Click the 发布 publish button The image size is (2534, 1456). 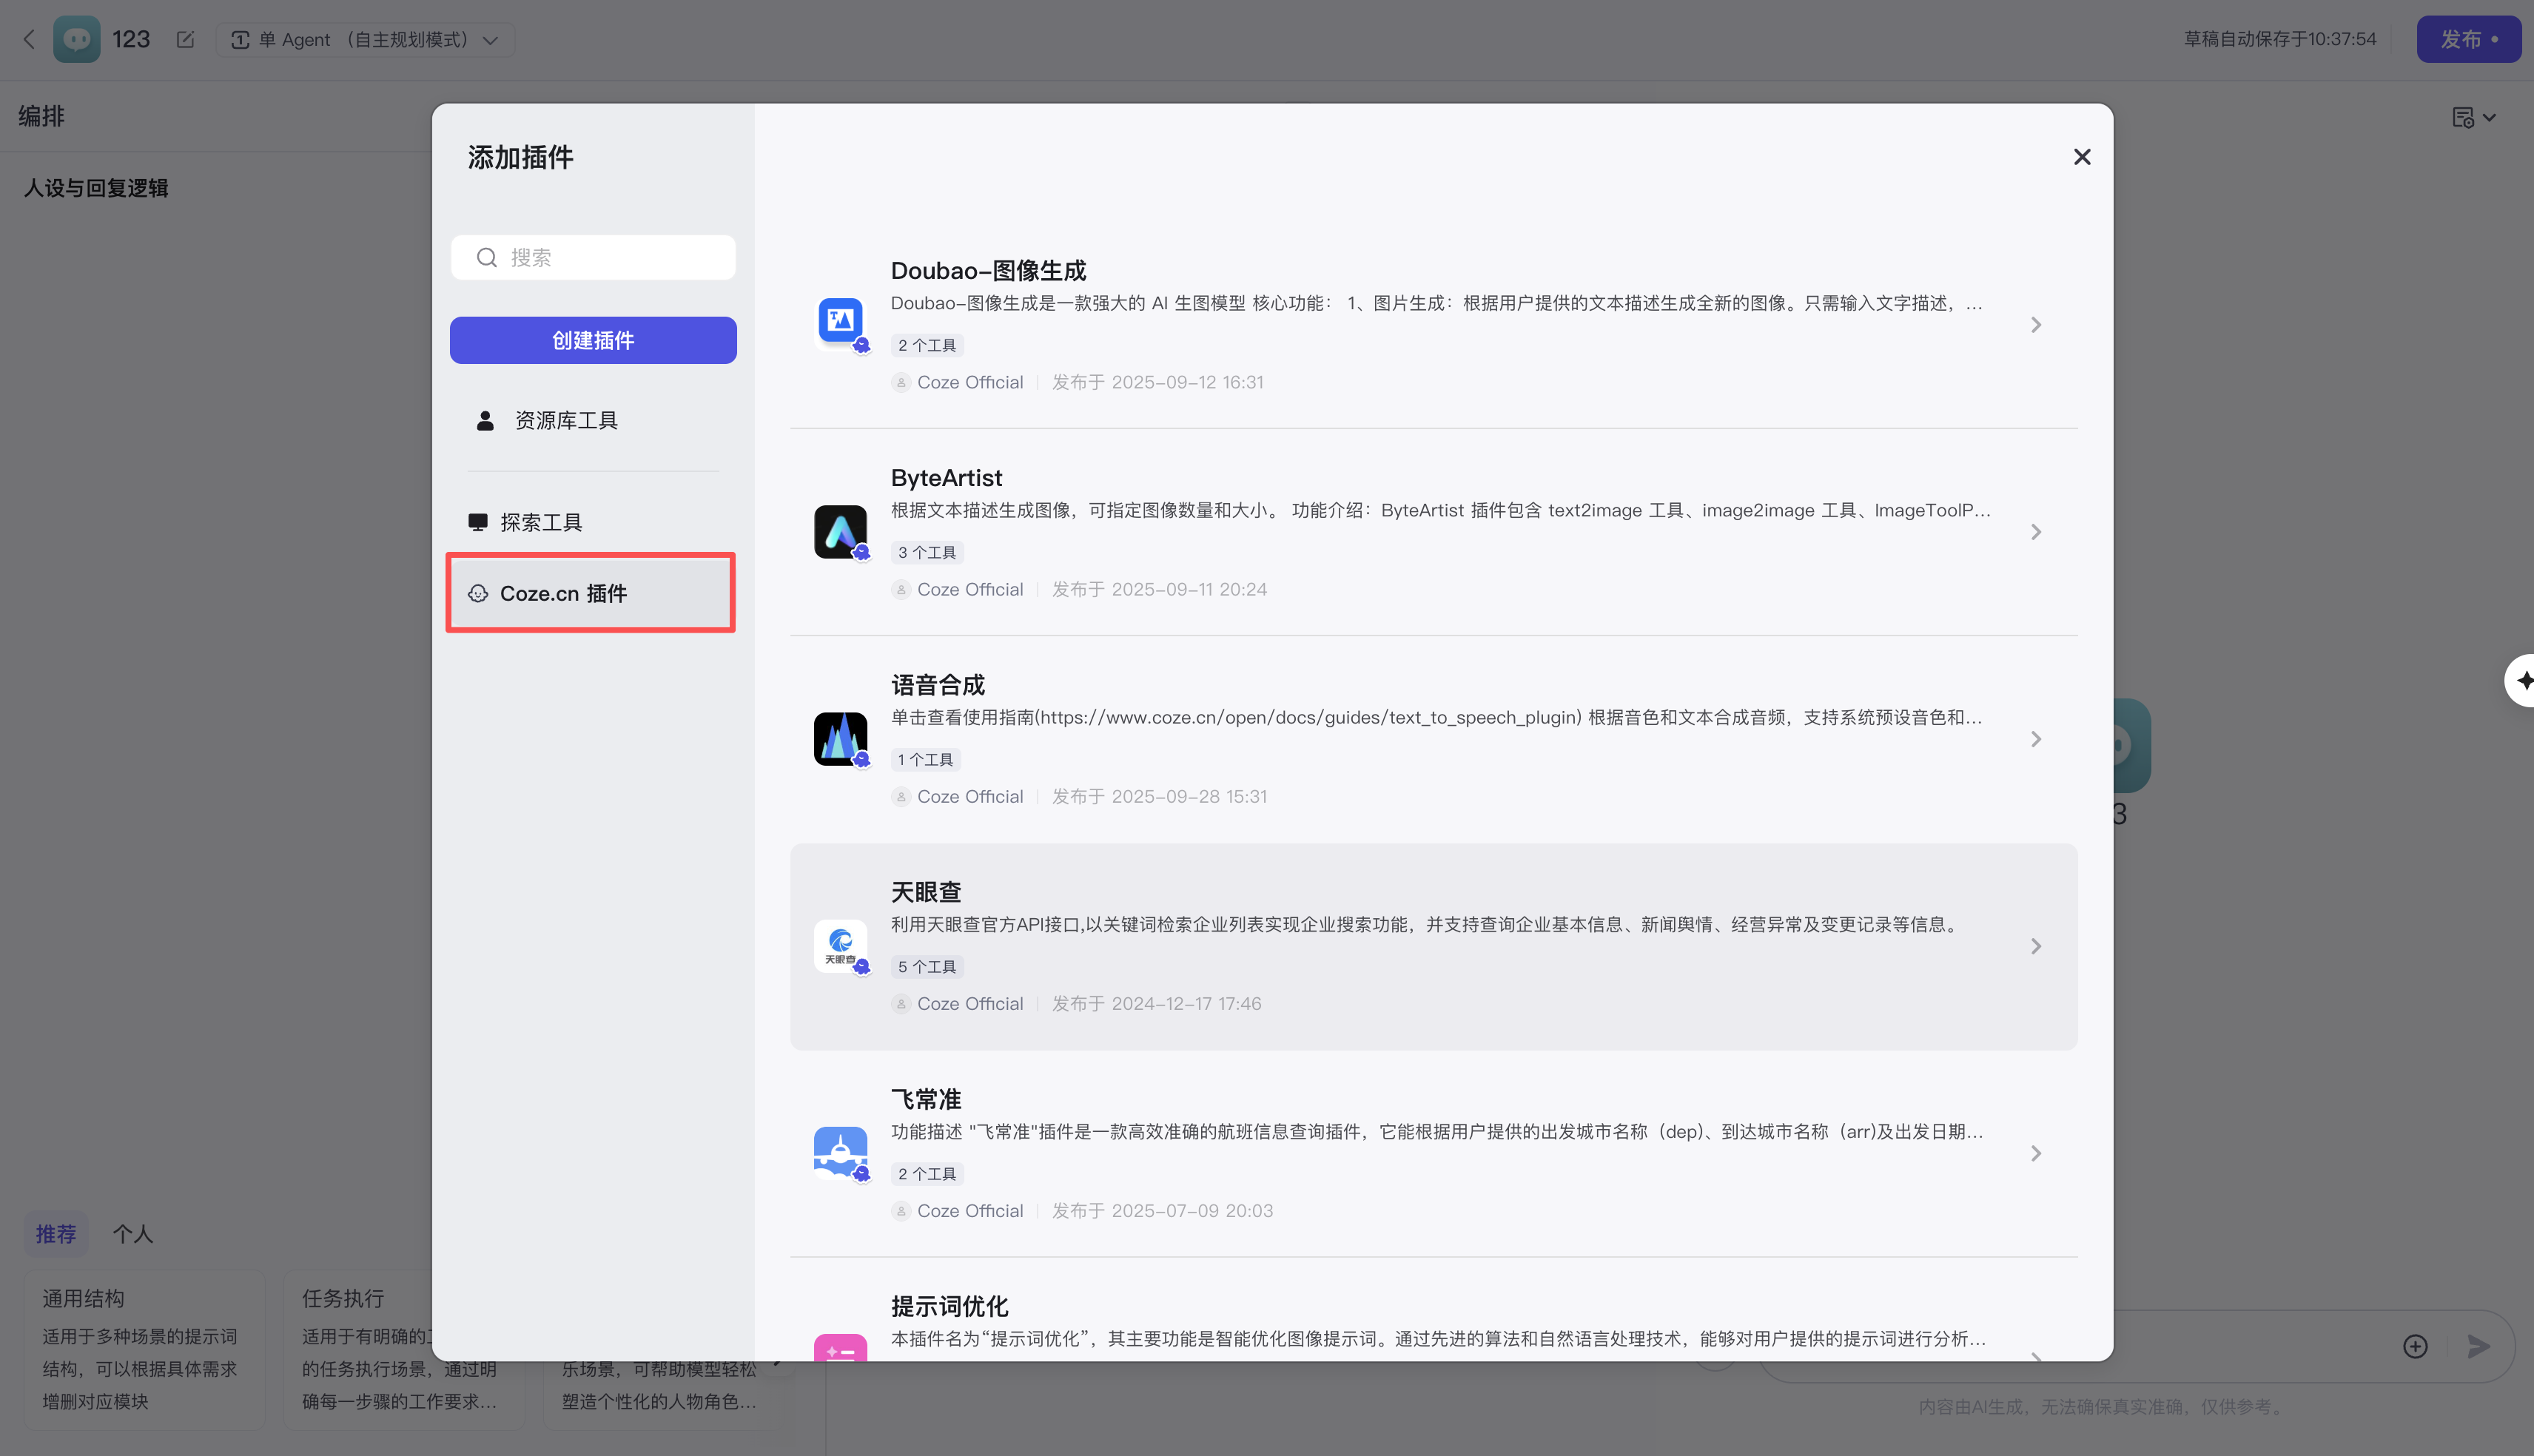(x=2468, y=39)
